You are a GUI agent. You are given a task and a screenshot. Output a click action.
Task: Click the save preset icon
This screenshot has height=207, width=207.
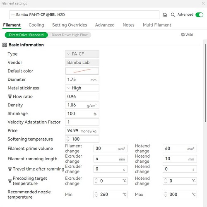(x=165, y=15)
